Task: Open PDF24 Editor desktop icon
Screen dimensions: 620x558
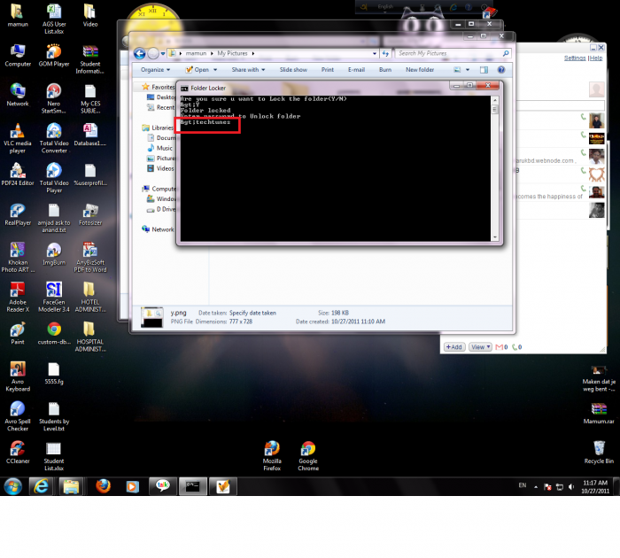Action: tap(18, 174)
